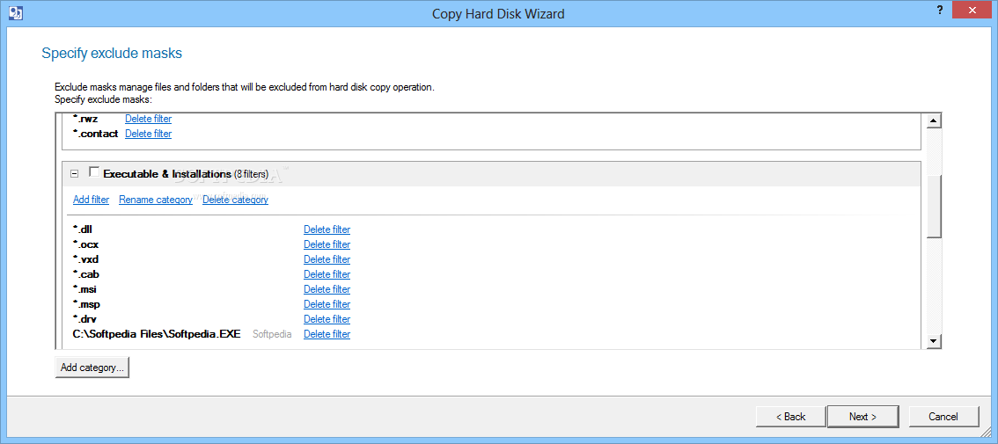Viewport: 998px width, 444px height.
Task: Delete the Softpedia.EXE filter
Action: pyautogui.click(x=327, y=334)
